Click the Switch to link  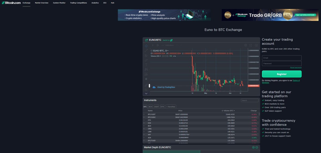[166, 40]
